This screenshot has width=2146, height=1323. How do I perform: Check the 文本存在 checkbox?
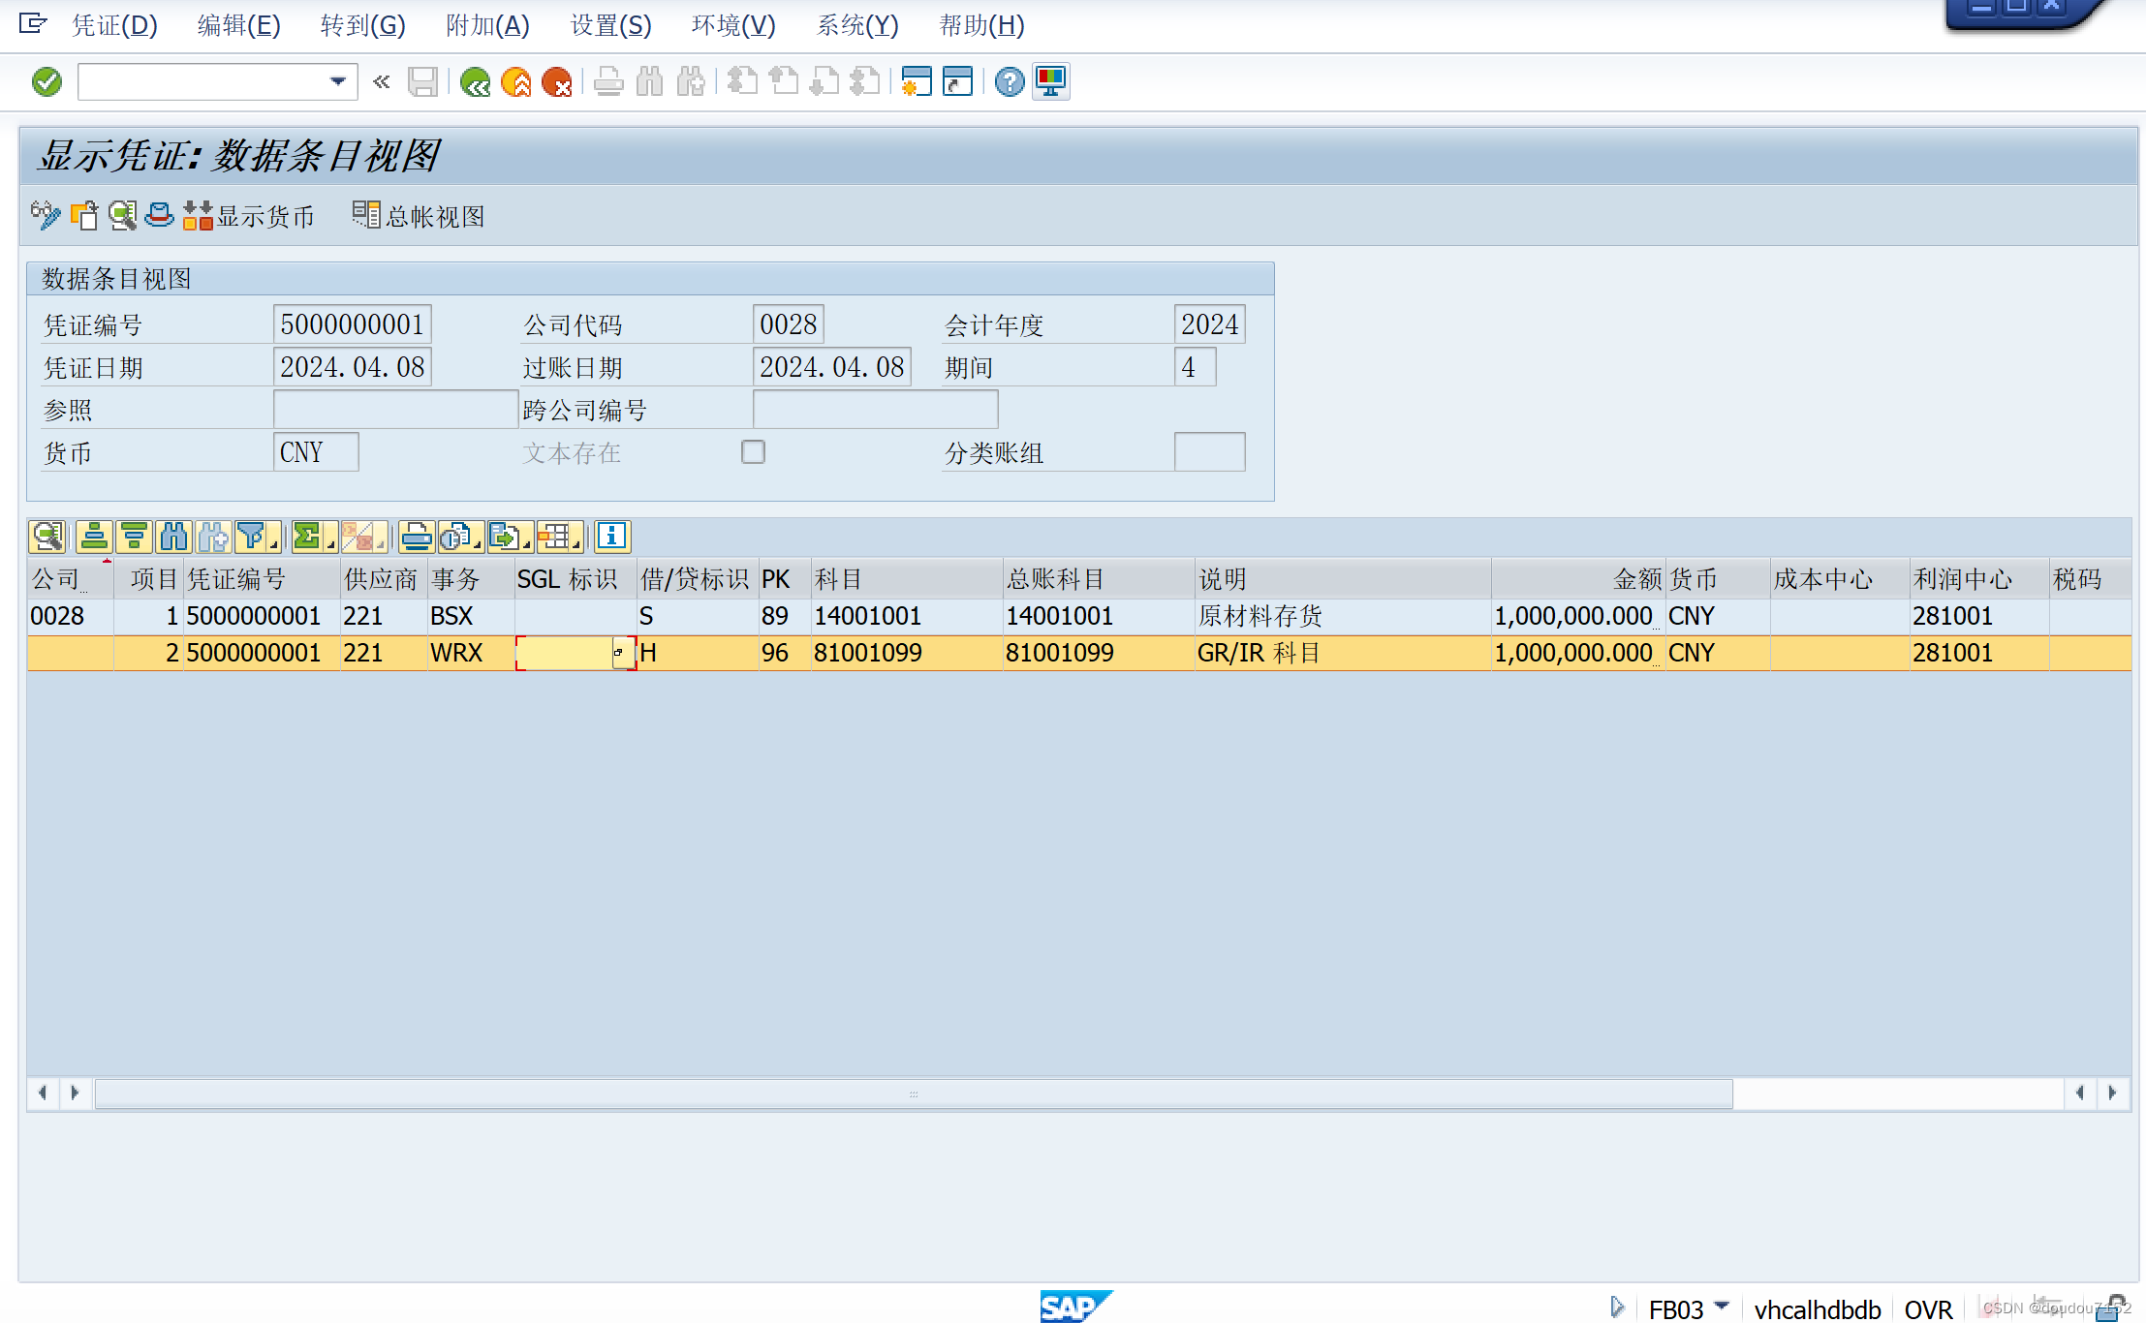pyautogui.click(x=754, y=451)
